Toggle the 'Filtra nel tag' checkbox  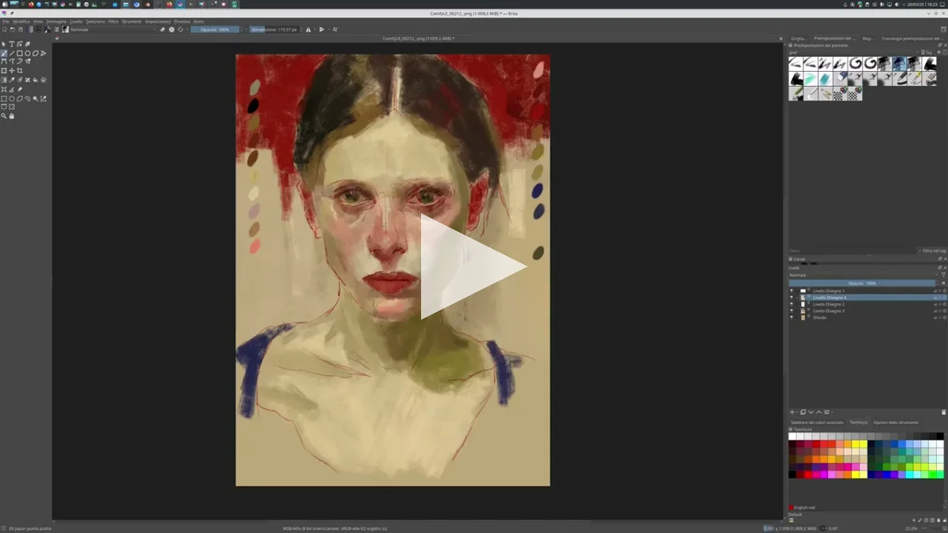(921, 251)
